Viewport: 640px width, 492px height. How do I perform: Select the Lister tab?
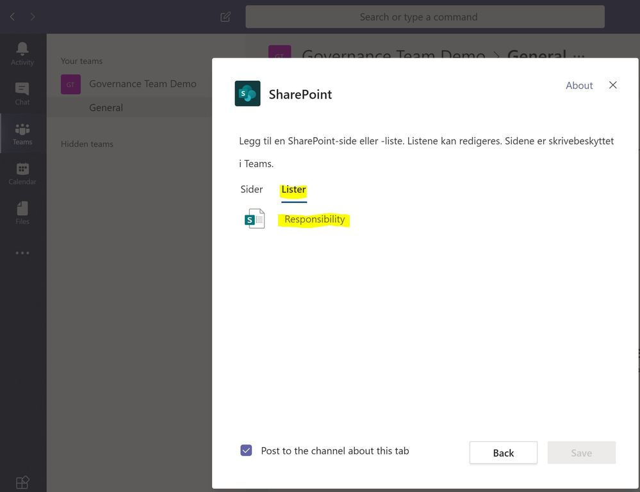pos(293,190)
